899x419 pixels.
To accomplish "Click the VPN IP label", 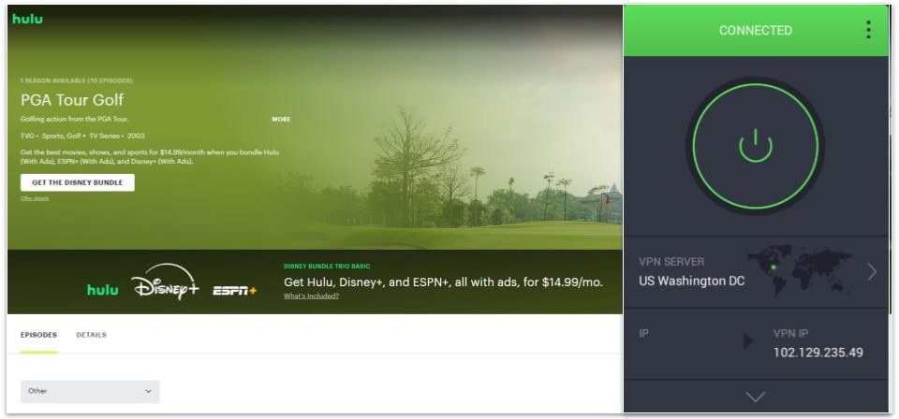I will tap(790, 333).
